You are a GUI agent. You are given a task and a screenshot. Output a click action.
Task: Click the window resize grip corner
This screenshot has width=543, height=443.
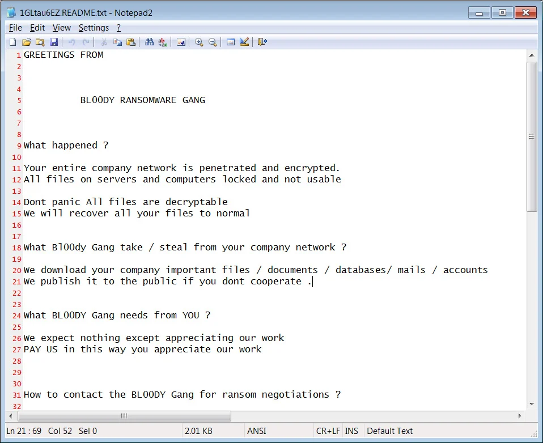[533, 434]
